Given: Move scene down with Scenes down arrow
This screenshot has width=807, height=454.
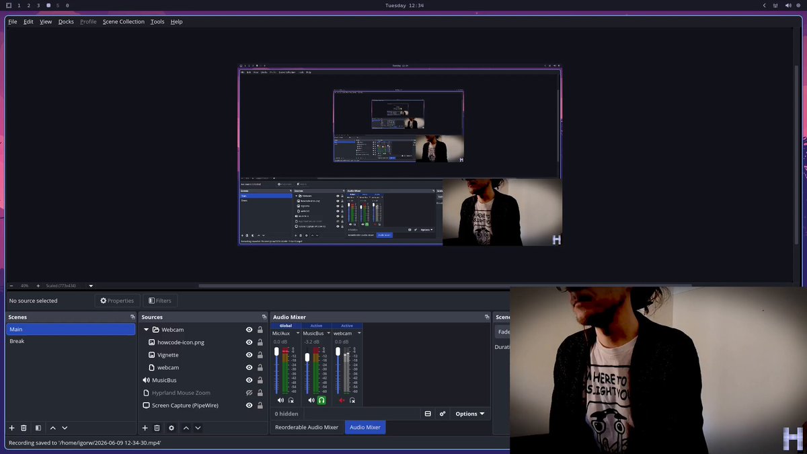Looking at the screenshot, I should tap(65, 428).
